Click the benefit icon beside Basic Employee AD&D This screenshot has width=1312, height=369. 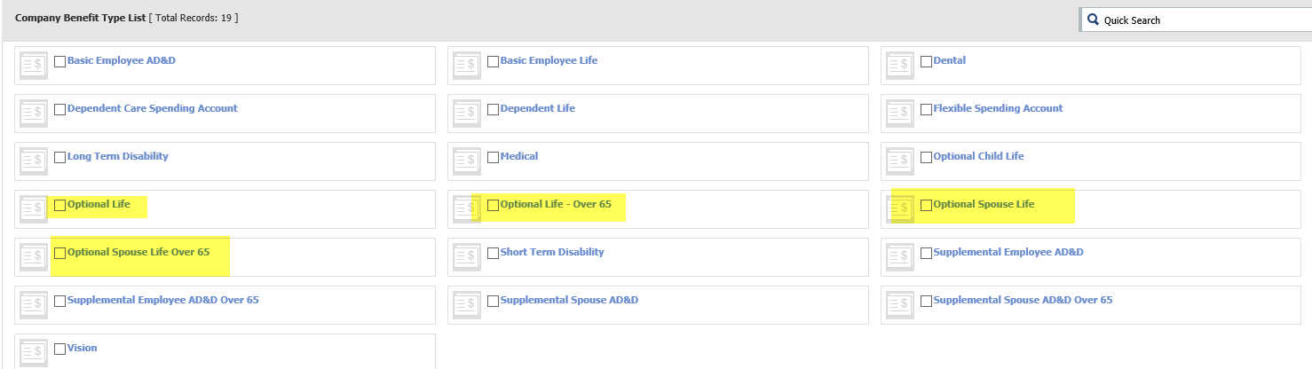tap(34, 65)
